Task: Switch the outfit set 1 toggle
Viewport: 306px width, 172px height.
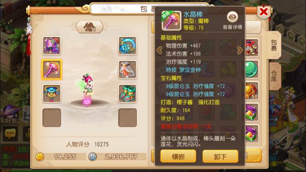Action: [89, 27]
